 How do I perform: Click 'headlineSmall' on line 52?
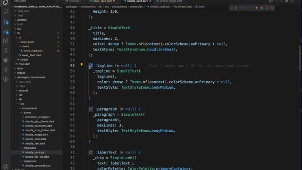pyautogui.click(x=161, y=50)
